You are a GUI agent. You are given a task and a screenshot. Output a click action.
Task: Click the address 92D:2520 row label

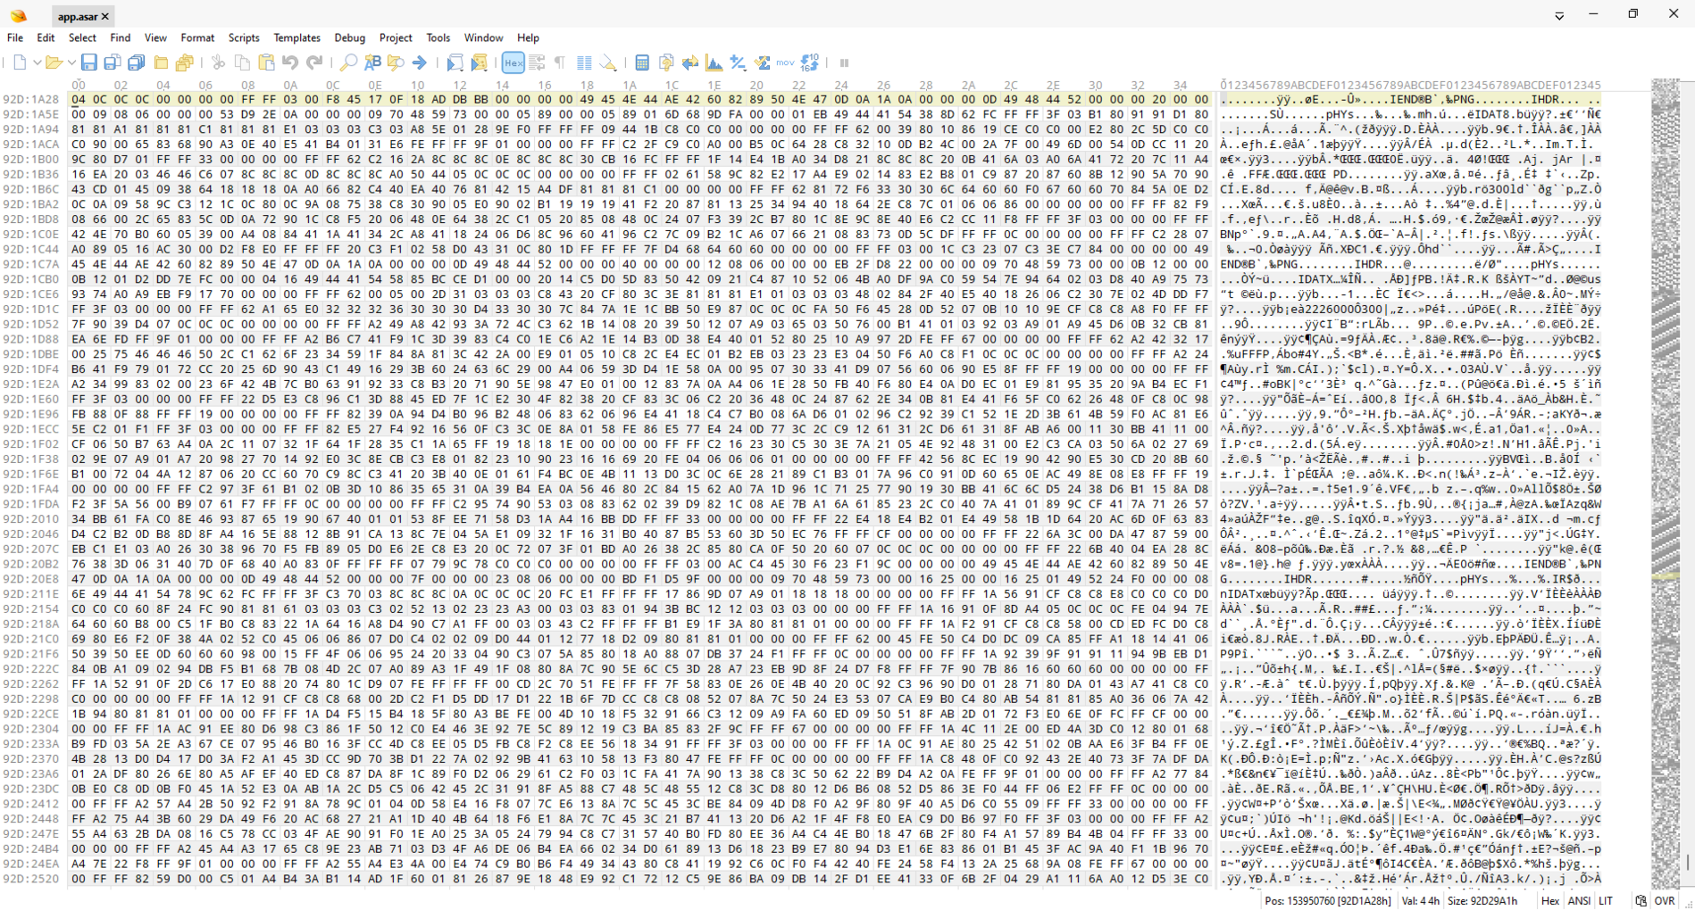[31, 879]
